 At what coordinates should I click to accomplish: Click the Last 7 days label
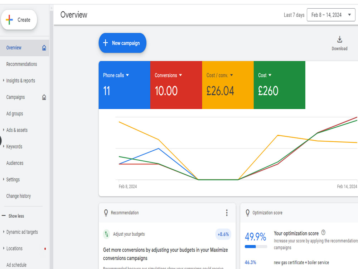(294, 15)
